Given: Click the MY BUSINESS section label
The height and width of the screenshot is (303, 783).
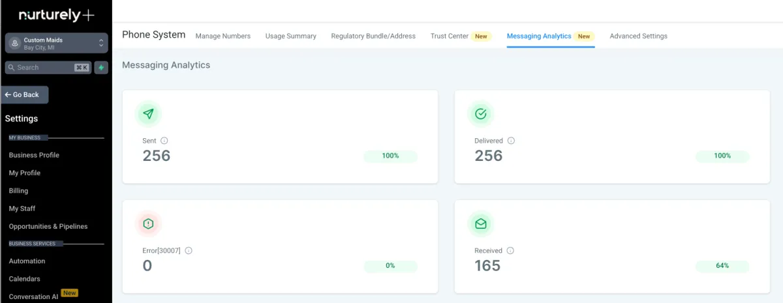Looking at the screenshot, I should click(25, 137).
